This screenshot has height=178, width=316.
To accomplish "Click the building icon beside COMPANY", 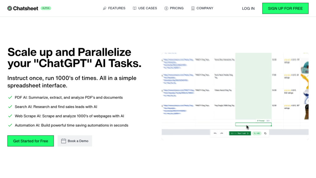I will pyautogui.click(x=193, y=8).
